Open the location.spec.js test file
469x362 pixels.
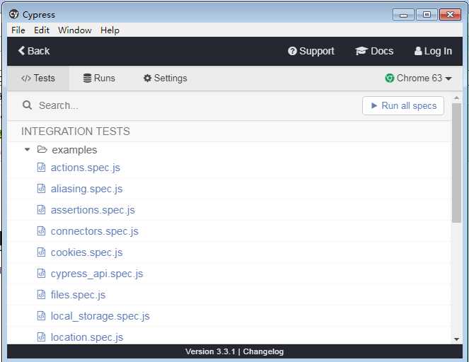[x=87, y=337]
